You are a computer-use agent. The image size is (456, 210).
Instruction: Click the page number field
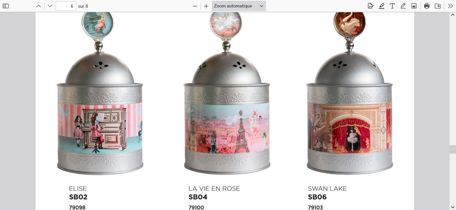click(66, 6)
